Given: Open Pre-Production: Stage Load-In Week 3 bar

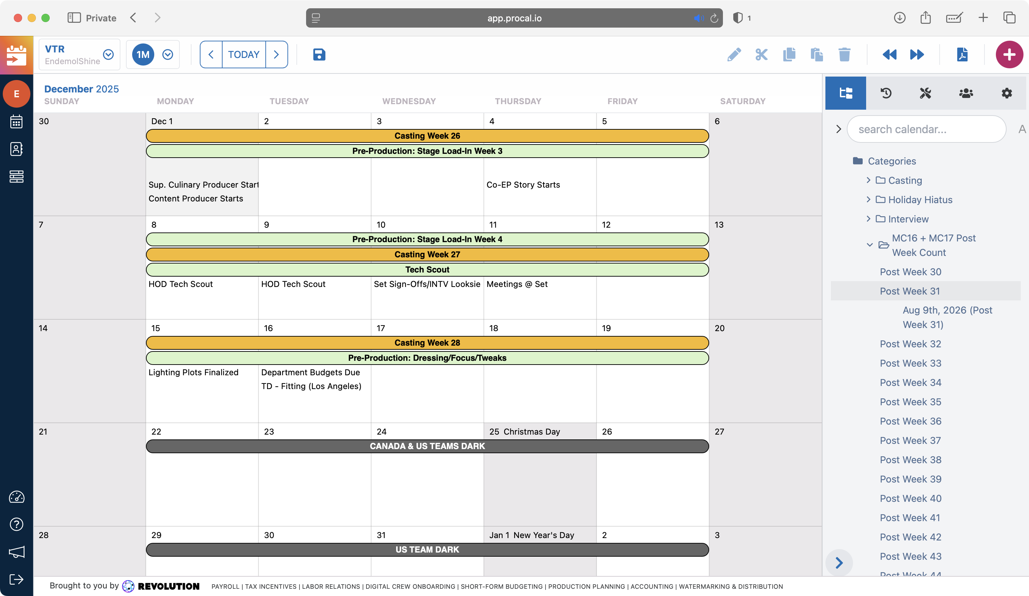Looking at the screenshot, I should tap(427, 151).
